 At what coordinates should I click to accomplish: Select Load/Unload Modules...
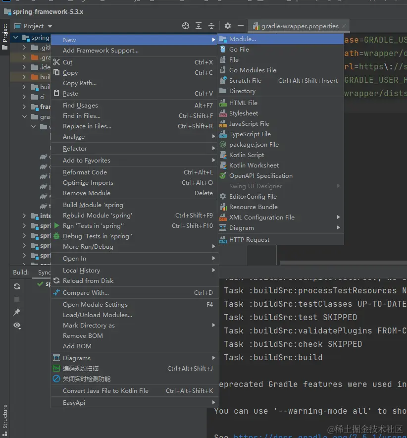pyautogui.click(x=135, y=315)
